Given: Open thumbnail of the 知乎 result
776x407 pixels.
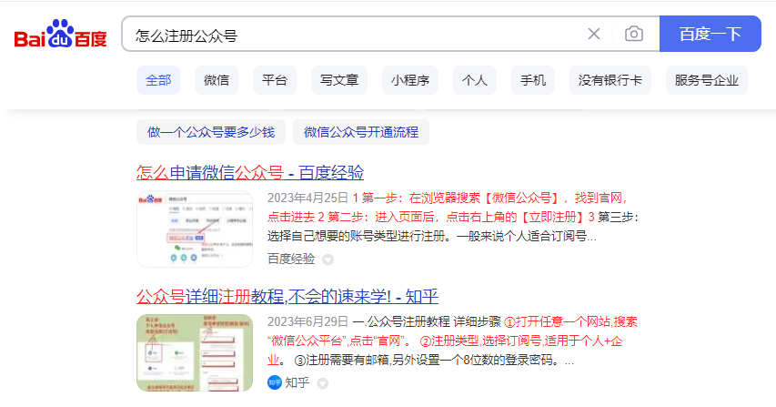Looking at the screenshot, I should pos(195,352).
